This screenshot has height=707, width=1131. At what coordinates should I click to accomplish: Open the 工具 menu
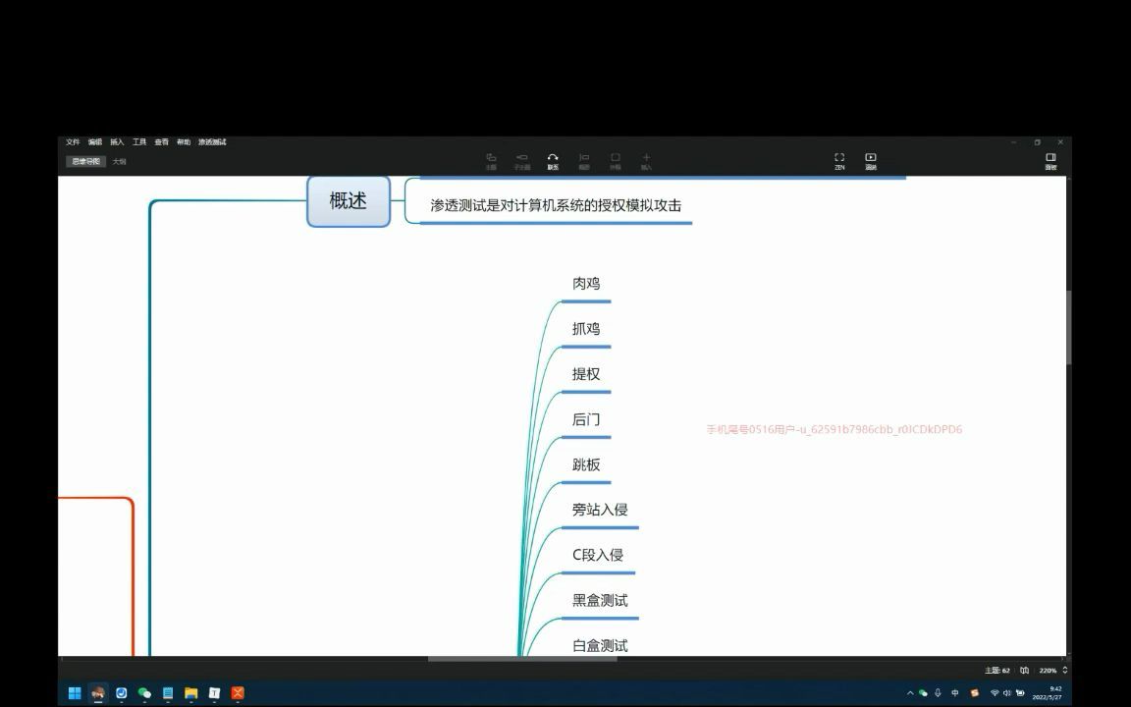[x=137, y=141]
